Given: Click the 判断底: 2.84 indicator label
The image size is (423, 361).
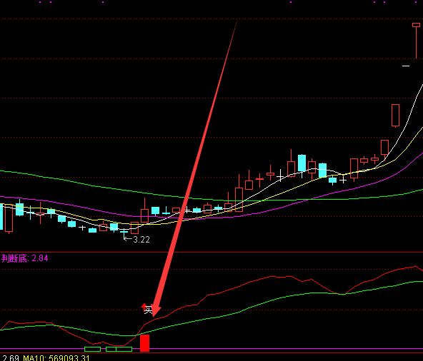Looking at the screenshot, I should (x=25, y=258).
